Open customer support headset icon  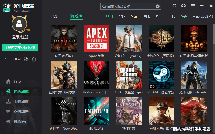pyautogui.click(x=184, y=6)
